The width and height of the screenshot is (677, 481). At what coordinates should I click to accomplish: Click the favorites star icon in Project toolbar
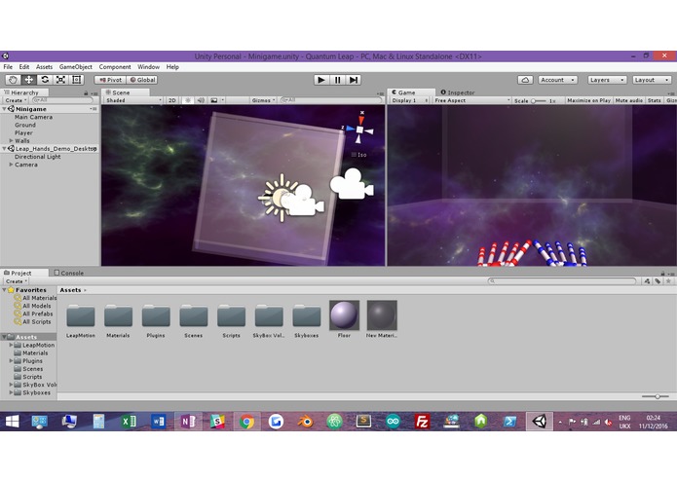[668, 280]
